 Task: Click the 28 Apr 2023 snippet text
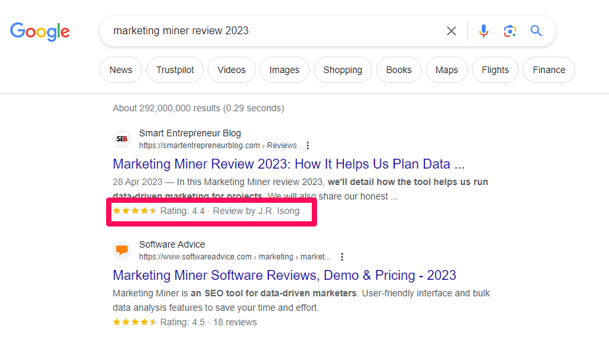(x=301, y=190)
